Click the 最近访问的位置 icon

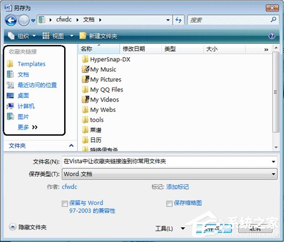coord(10,85)
